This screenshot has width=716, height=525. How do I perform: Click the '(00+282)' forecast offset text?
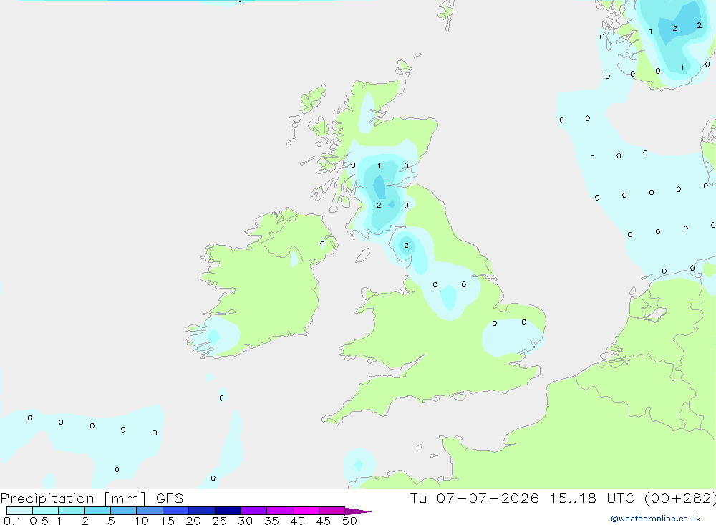[680, 498]
